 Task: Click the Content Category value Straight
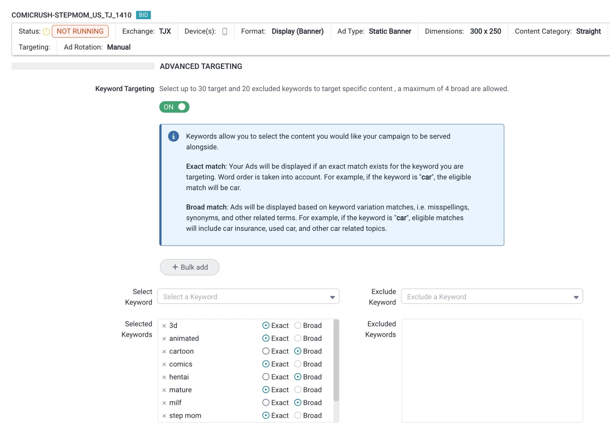point(588,31)
